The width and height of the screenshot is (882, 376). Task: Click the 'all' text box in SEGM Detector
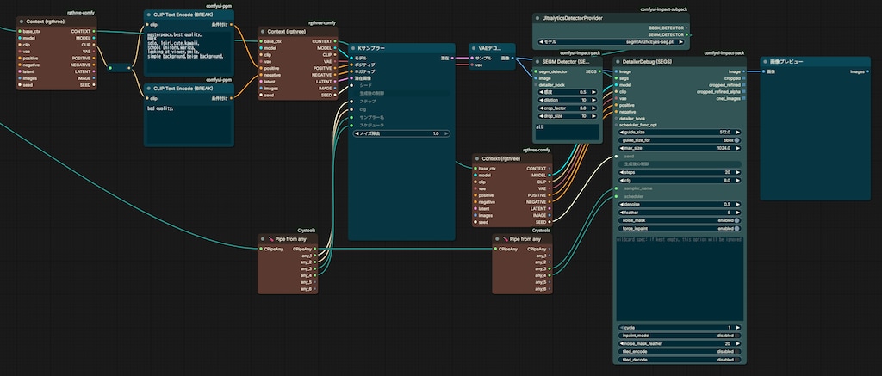pos(567,132)
